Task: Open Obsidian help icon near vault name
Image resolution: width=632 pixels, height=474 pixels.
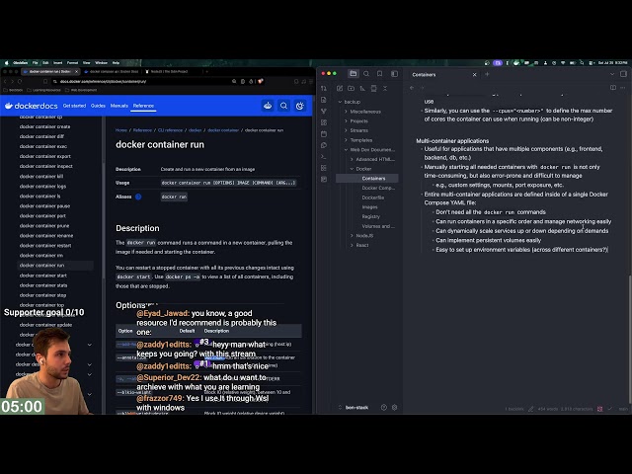Action: click(x=384, y=408)
